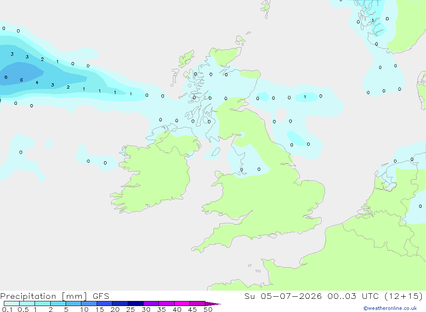This screenshot has width=426, height=312.
Task: Click the weatheronline.co.uk copyright link
Action: pos(390,308)
